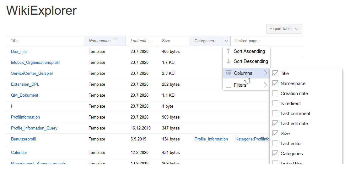Click the Title column header
The width and height of the screenshot is (350, 173).
(x=45, y=41)
